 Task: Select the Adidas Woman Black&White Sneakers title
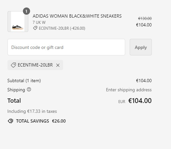tap(77, 16)
